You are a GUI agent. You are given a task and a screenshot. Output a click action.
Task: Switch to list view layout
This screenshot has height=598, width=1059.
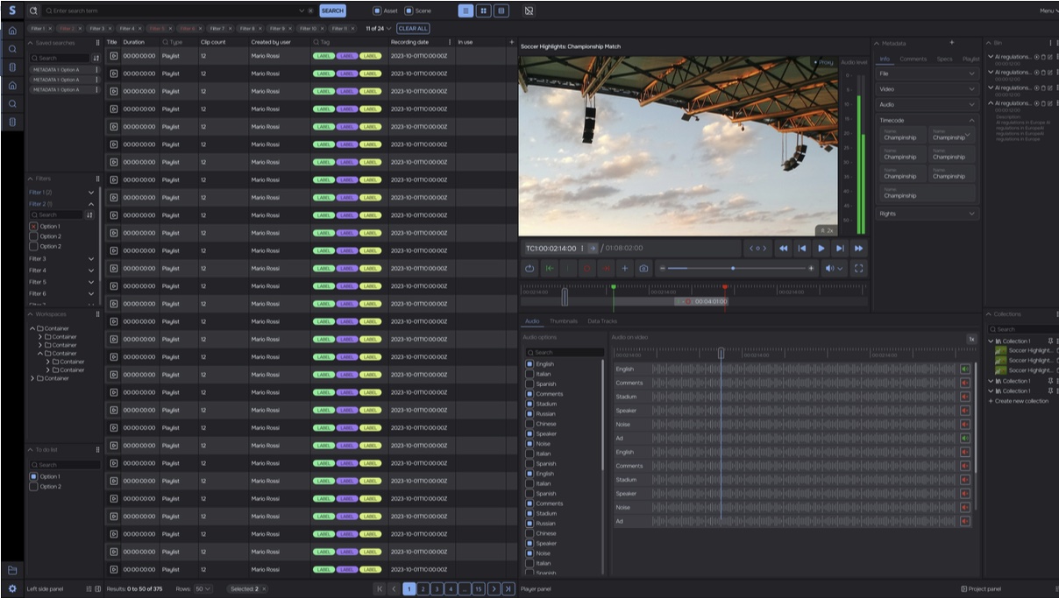[x=465, y=11]
